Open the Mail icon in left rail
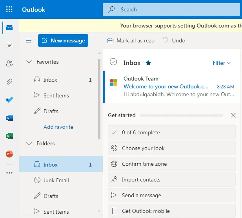 point(9,27)
